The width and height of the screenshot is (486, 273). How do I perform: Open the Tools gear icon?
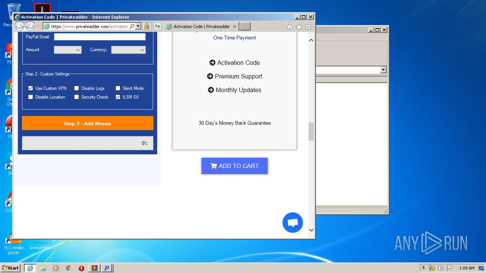click(x=308, y=27)
